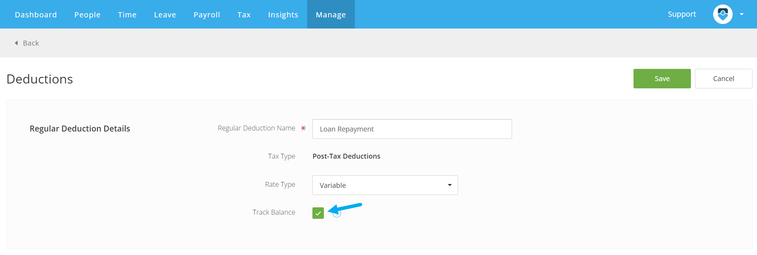This screenshot has height=255, width=757.
Task: Open the Support link
Action: (x=682, y=14)
